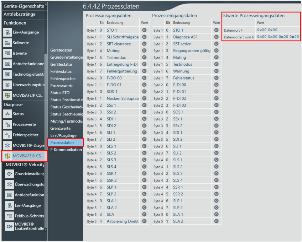Collapse the MOVIKIT Velocity section
Screen dimensions: 302x242
point(25,165)
